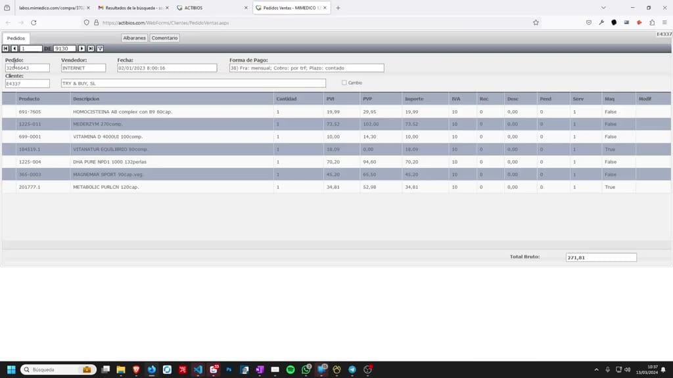The width and height of the screenshot is (673, 378).
Task: Show hidden system tray icons
Action: click(x=596, y=369)
